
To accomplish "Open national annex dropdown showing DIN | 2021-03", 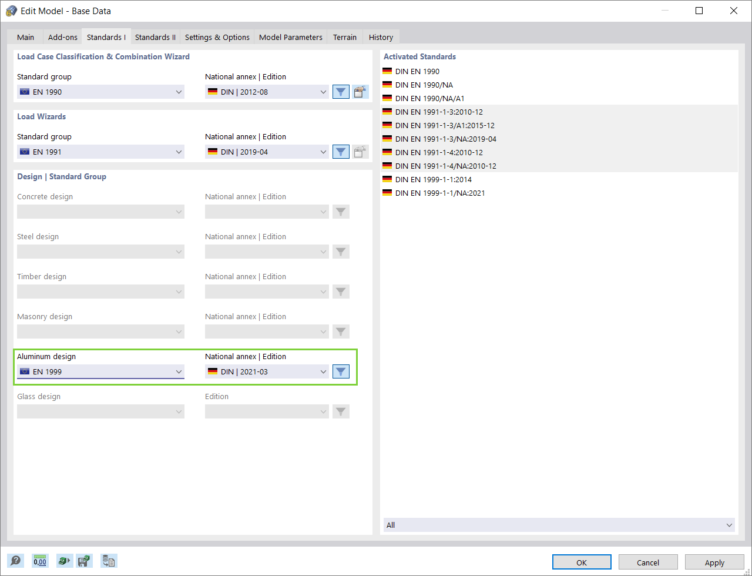I will pos(267,371).
